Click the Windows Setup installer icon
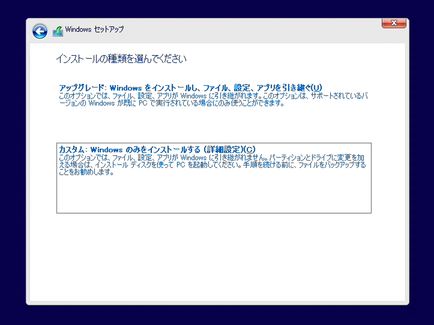This screenshot has height=325, width=434. (58, 31)
